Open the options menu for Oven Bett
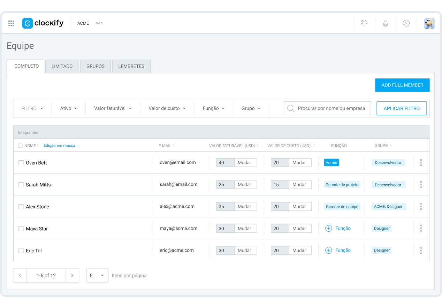This screenshot has height=308, width=442. (421, 163)
